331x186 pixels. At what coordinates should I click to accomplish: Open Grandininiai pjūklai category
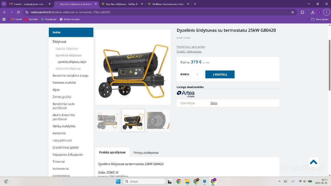(x=66, y=147)
